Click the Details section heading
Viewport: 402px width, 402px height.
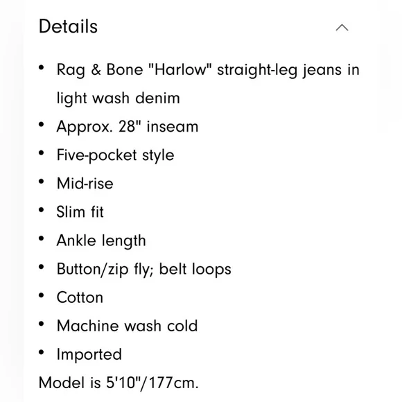click(68, 26)
